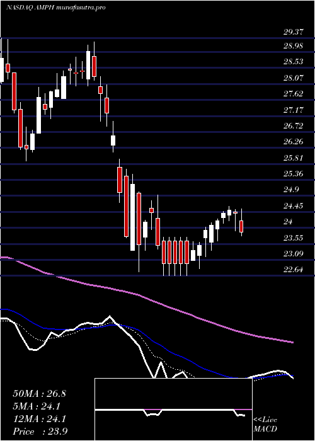Click the 24.9 price axis label
The width and height of the screenshot is (315, 441).
coord(291,190)
